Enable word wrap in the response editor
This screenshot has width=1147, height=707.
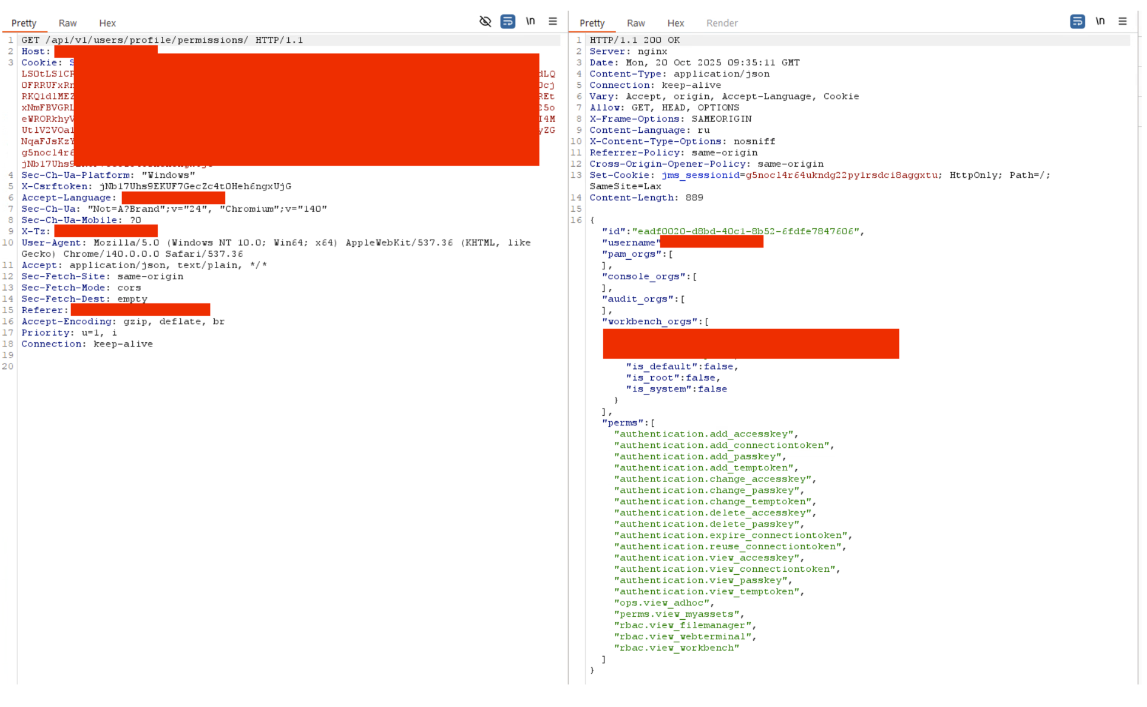coord(1076,21)
